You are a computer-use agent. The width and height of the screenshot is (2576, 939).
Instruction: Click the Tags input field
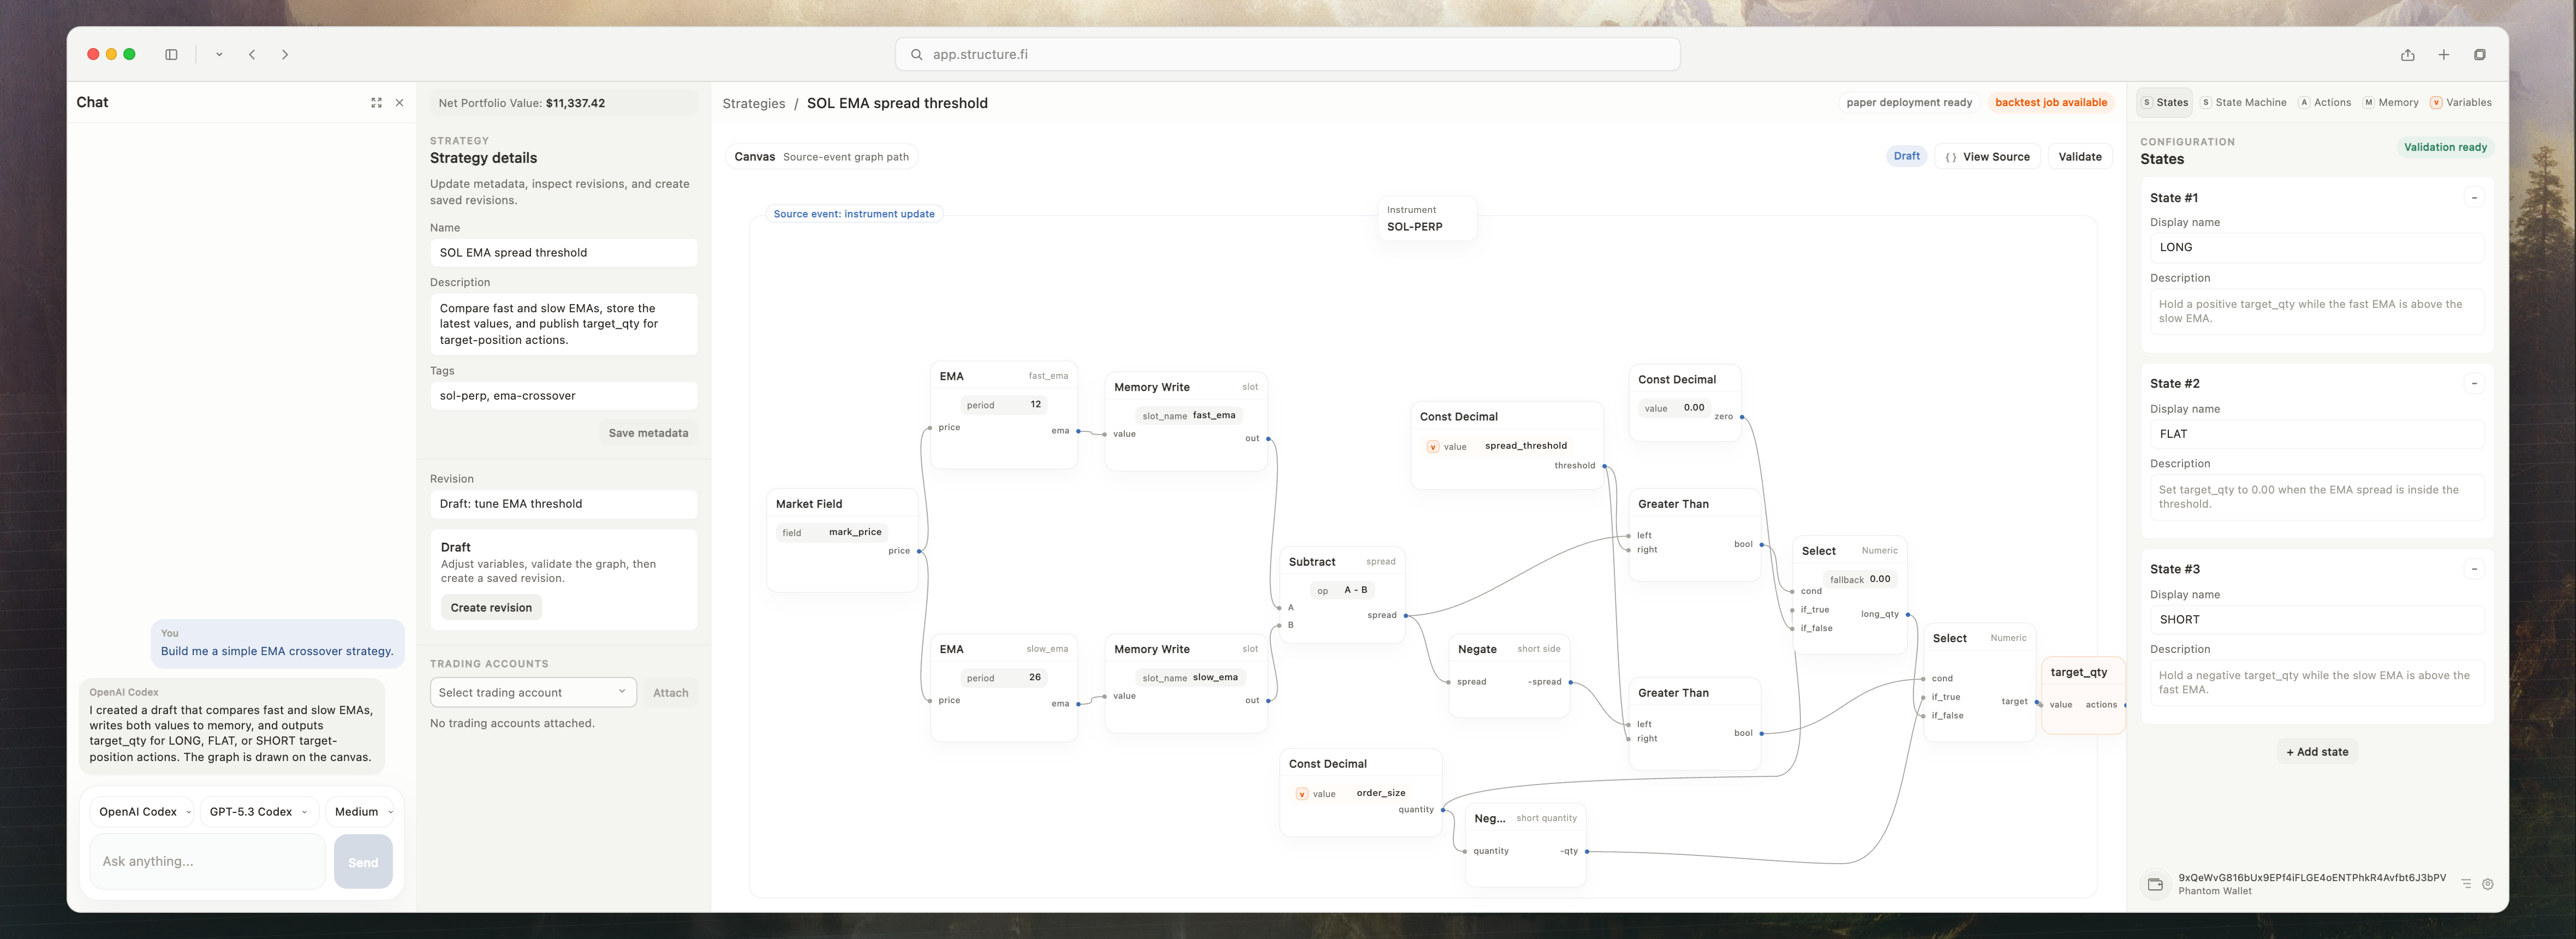[x=563, y=396]
